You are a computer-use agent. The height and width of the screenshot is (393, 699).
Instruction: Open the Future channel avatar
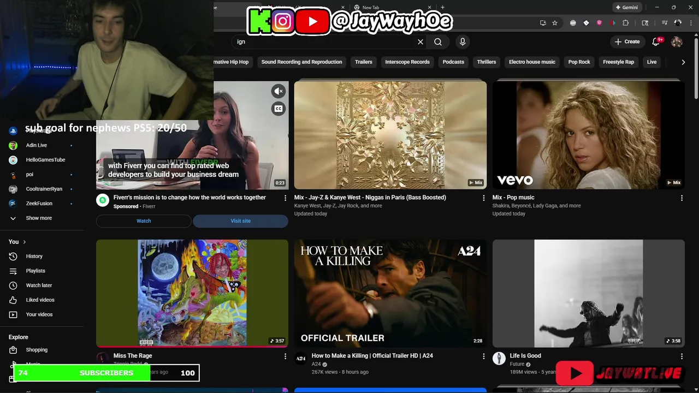coord(499,358)
